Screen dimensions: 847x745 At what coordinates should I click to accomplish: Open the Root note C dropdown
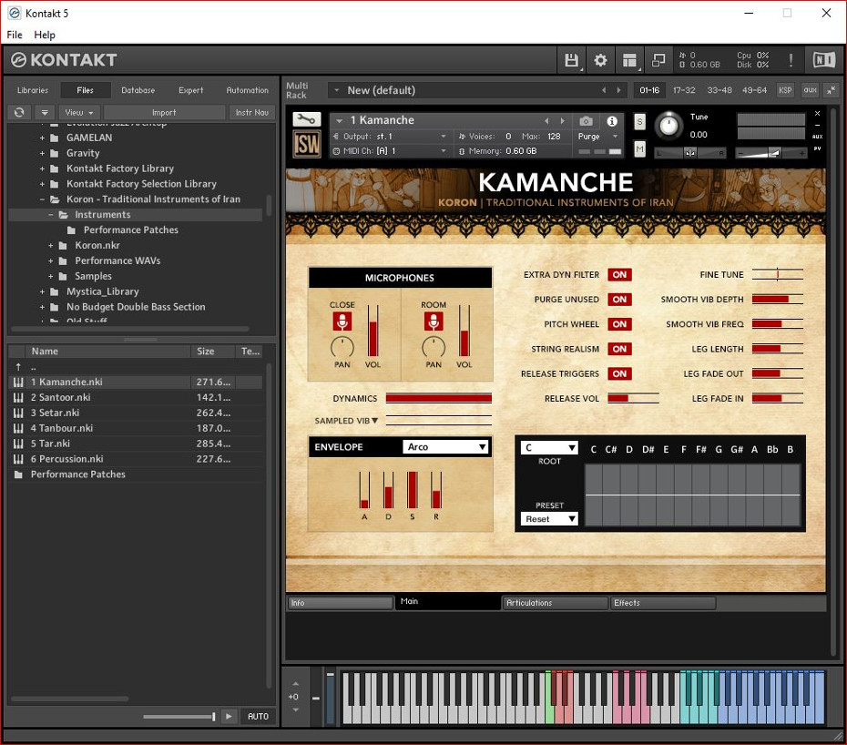[x=549, y=448]
